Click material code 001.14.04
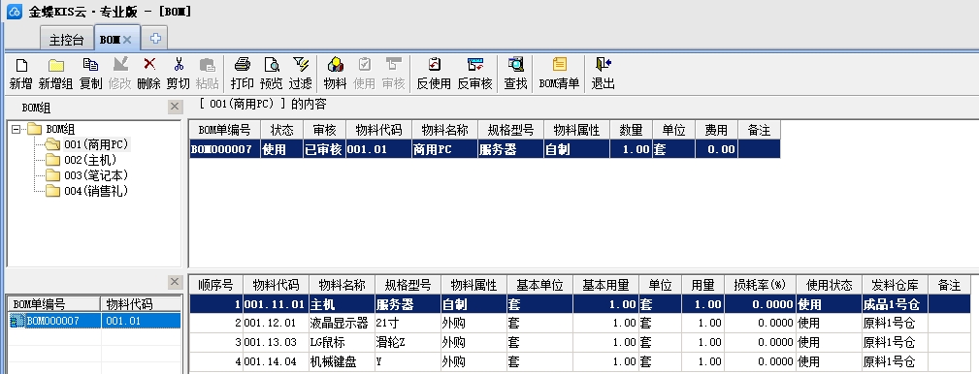The width and height of the screenshot is (979, 374). [x=276, y=362]
